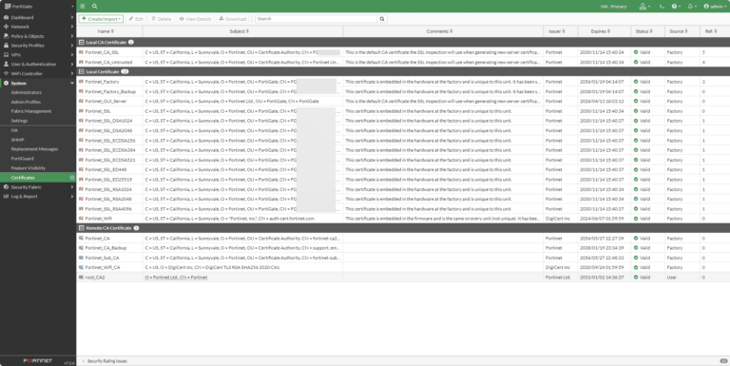
Task: Click the System gear icon in sidebar
Action: (6, 83)
